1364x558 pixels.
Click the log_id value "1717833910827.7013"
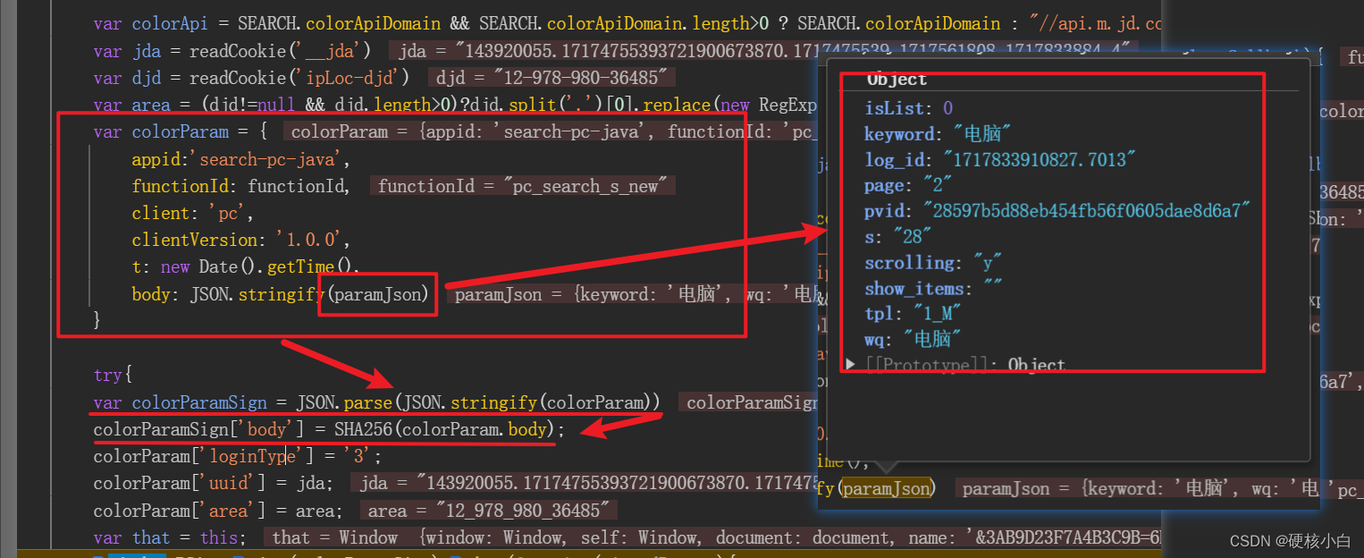click(x=1039, y=160)
